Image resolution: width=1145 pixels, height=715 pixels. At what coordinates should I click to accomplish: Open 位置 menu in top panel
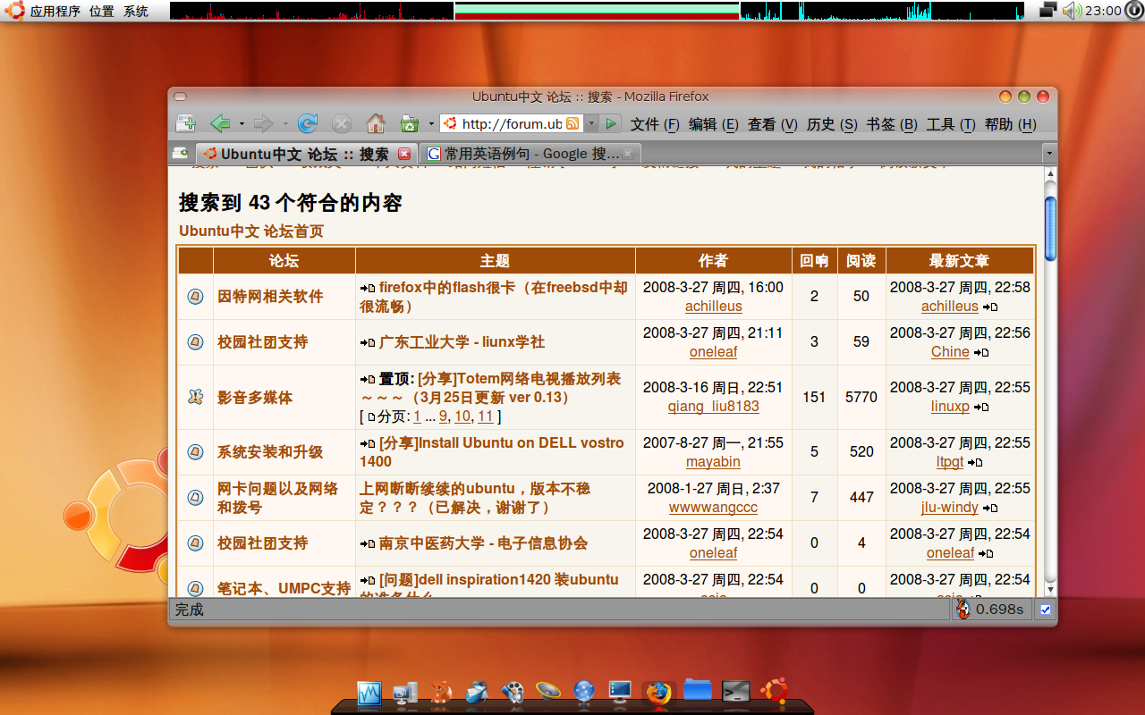coord(101,11)
